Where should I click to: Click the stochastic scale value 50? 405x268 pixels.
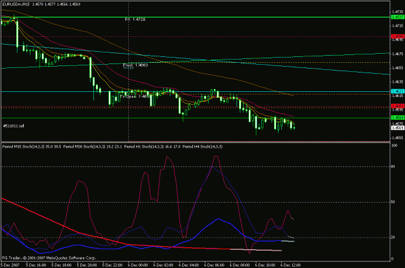coord(393,202)
